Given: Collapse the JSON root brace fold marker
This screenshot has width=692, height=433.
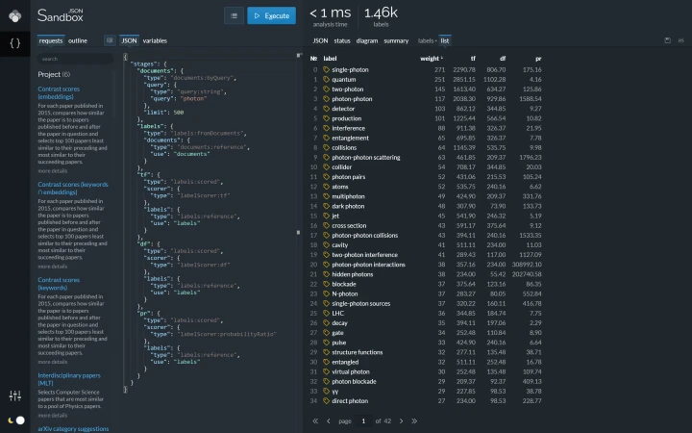Looking at the screenshot, I should [x=125, y=57].
